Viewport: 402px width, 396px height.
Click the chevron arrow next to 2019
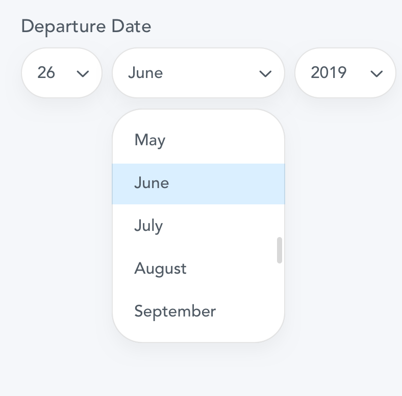(376, 74)
